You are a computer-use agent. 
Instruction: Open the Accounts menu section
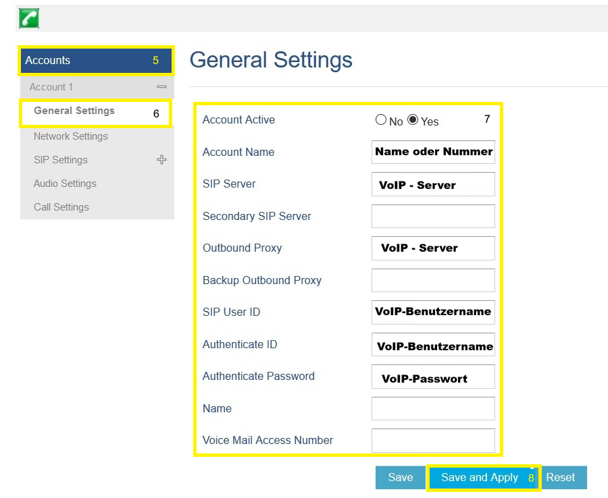click(96, 61)
